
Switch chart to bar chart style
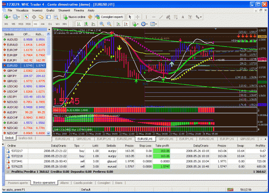coord(79,24)
